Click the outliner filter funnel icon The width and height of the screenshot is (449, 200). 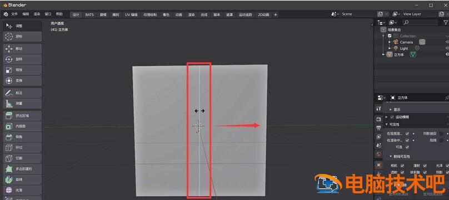pyautogui.click(x=446, y=22)
